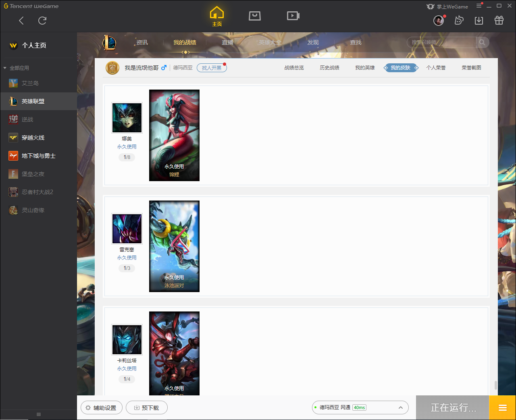Click the 40ms latency indicator
This screenshot has width=516, height=420.
tap(359, 407)
